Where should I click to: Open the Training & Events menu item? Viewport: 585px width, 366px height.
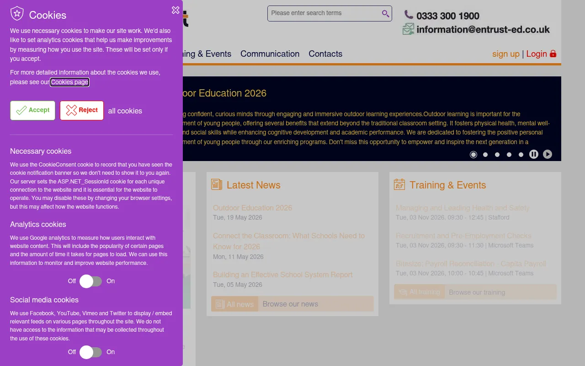(207, 54)
